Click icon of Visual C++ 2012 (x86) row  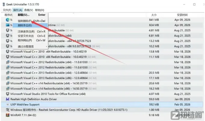[8, 67]
